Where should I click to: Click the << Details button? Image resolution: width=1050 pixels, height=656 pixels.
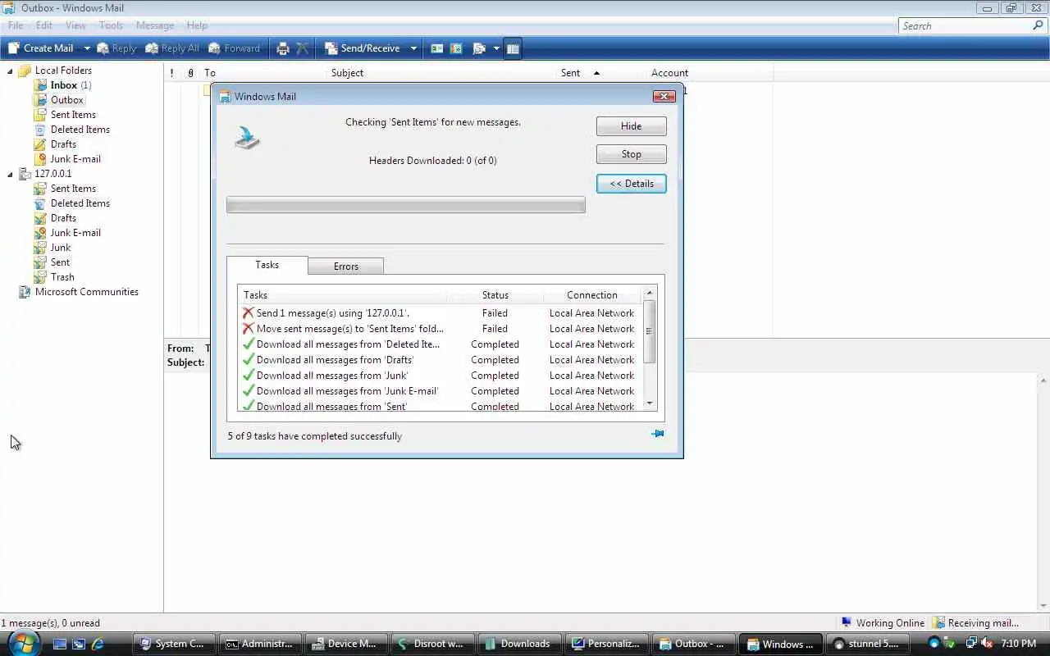631,184
